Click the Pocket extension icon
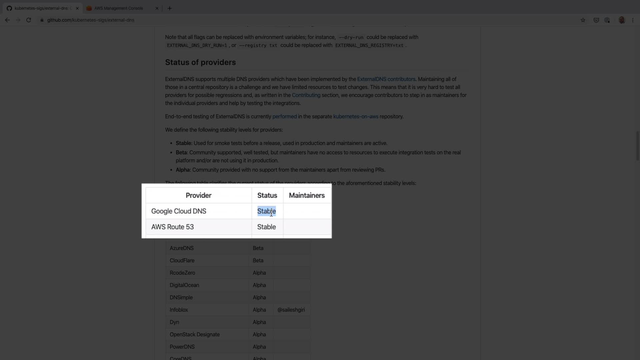Screen dimensions: 640x360 (x=596, y=20)
